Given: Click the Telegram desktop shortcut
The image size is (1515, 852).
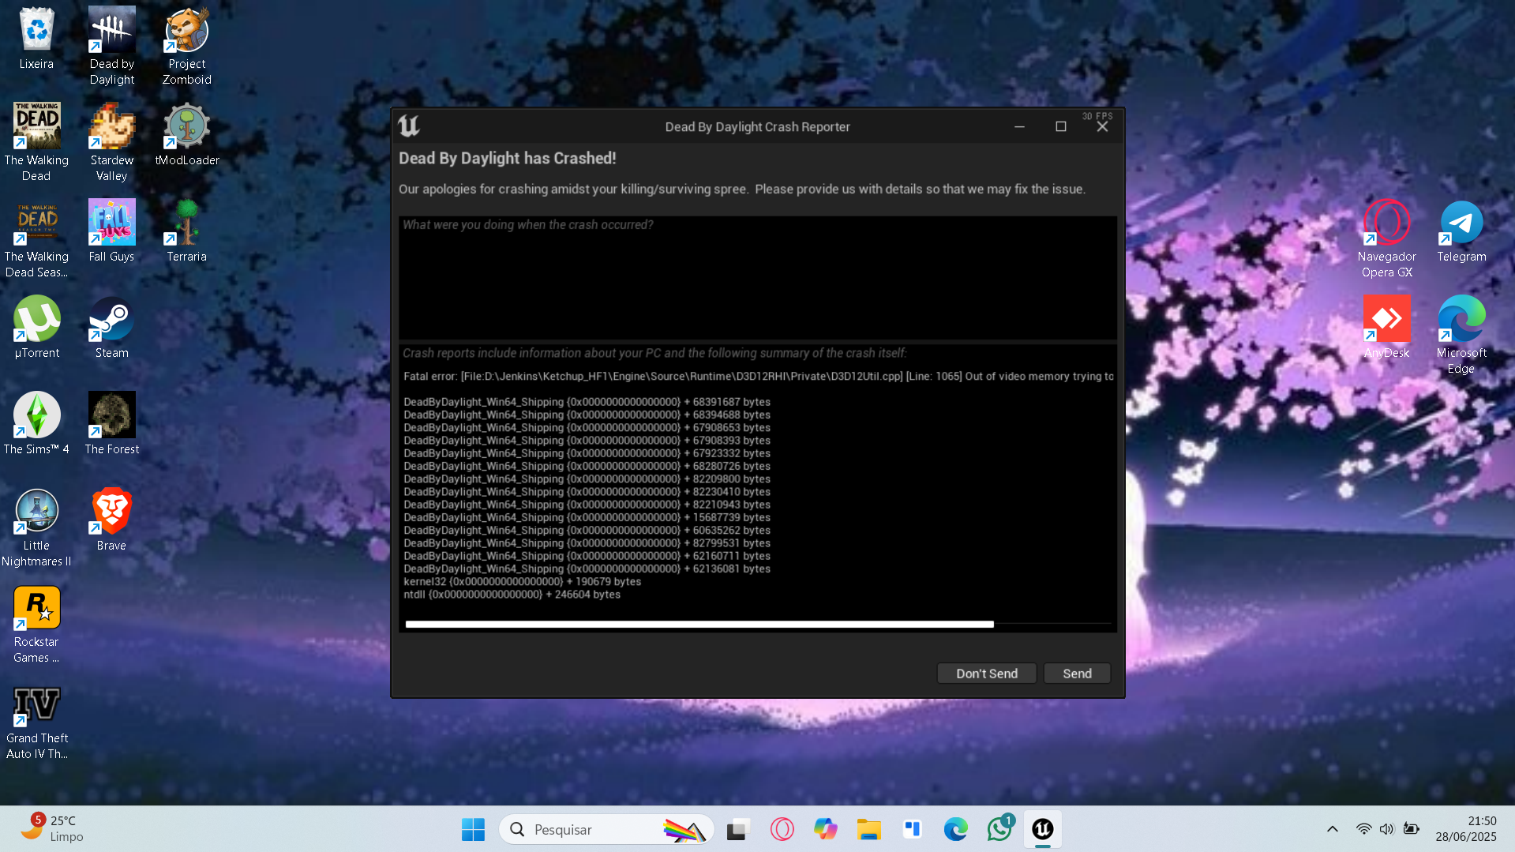Looking at the screenshot, I should pyautogui.click(x=1461, y=231).
